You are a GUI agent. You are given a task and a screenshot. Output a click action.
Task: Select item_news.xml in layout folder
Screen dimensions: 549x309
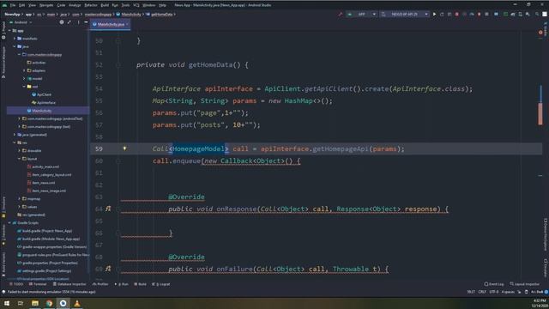pyautogui.click(x=41, y=183)
